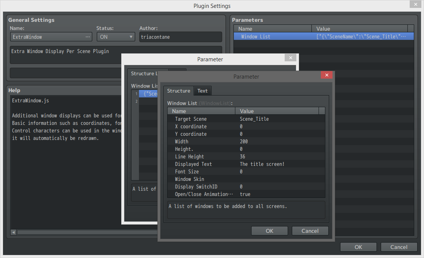This screenshot has height=258, width=424.
Task: Click OK in Plugin Settings window
Action: [358, 247]
